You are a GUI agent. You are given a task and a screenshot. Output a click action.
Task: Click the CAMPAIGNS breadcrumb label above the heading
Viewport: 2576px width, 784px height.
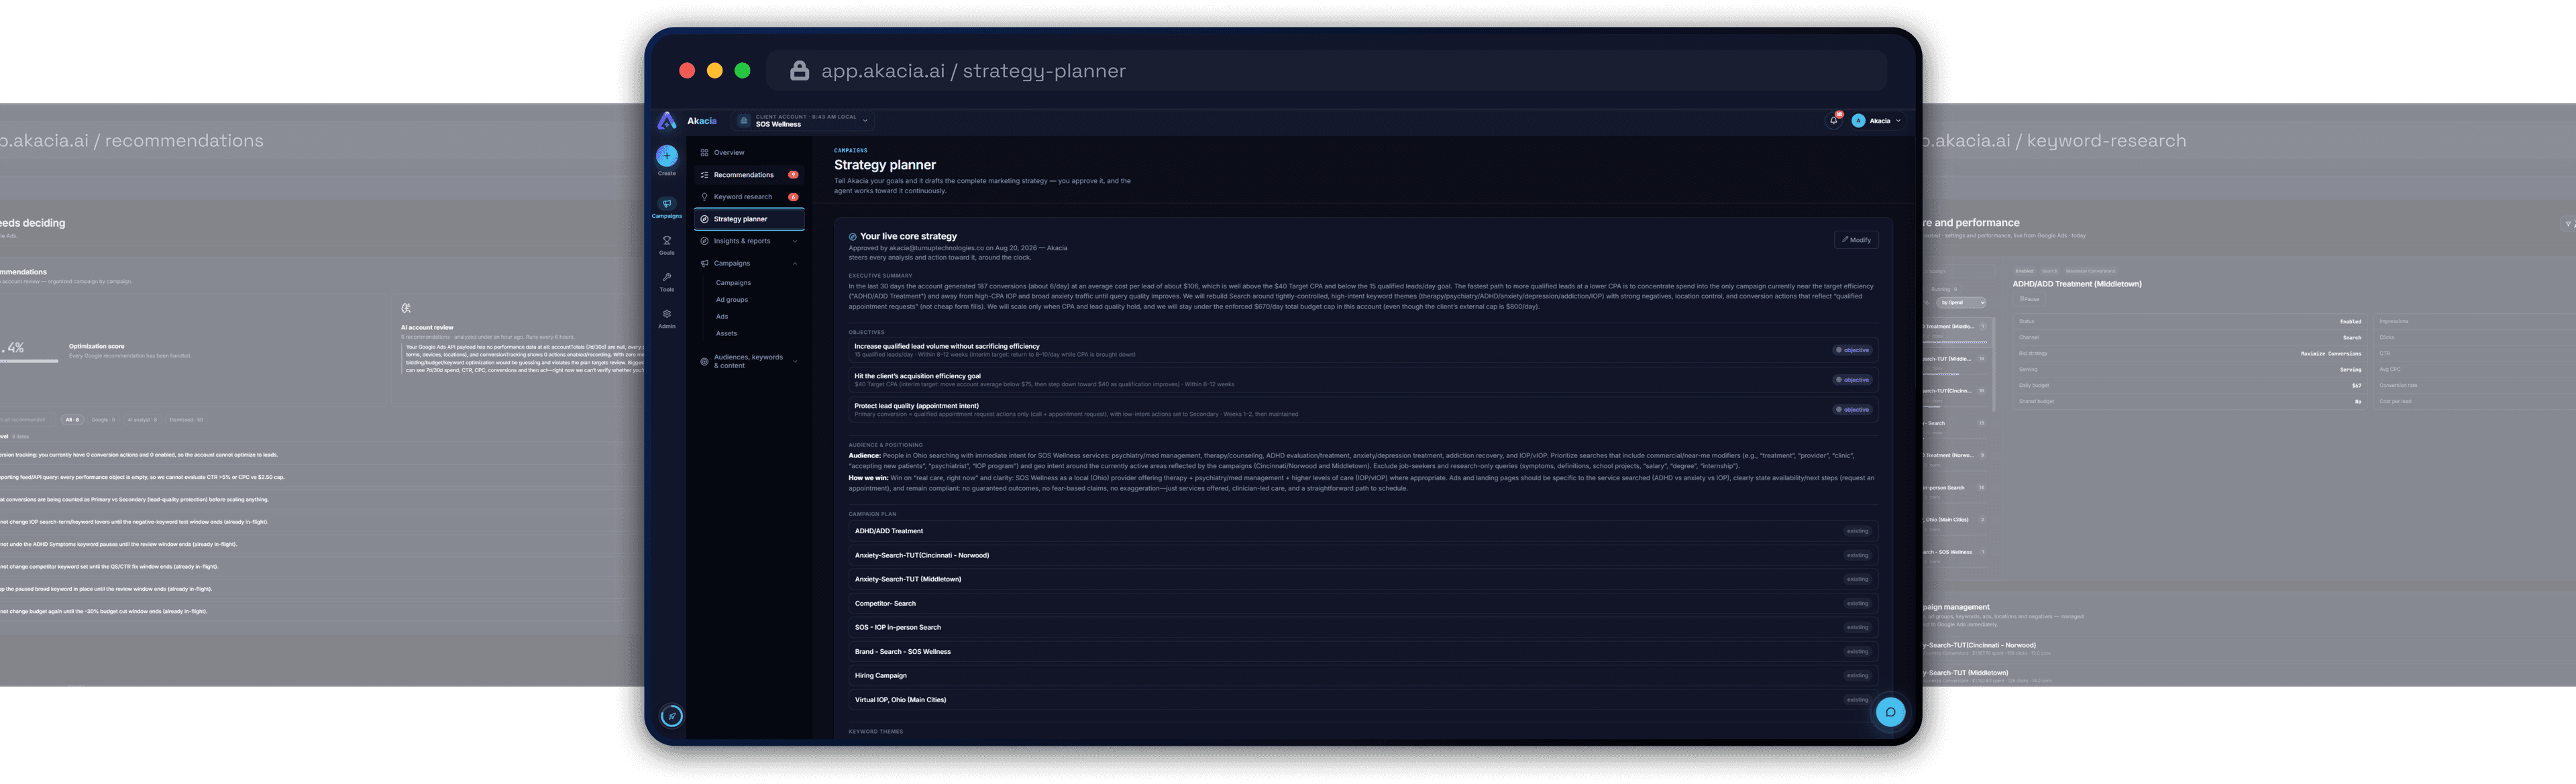[851, 151]
